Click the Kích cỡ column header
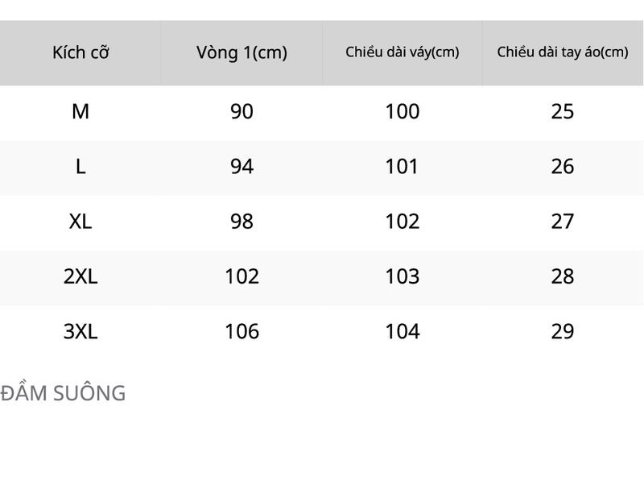Viewport: 644px width, 477px height. point(80,52)
